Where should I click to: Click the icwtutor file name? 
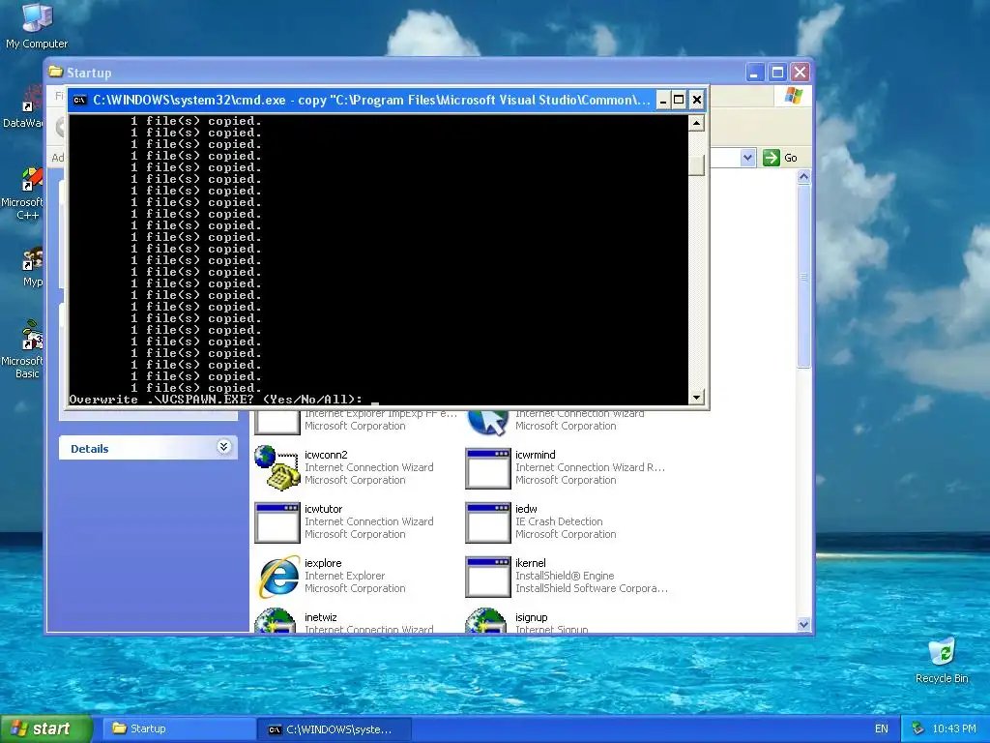[x=323, y=509]
